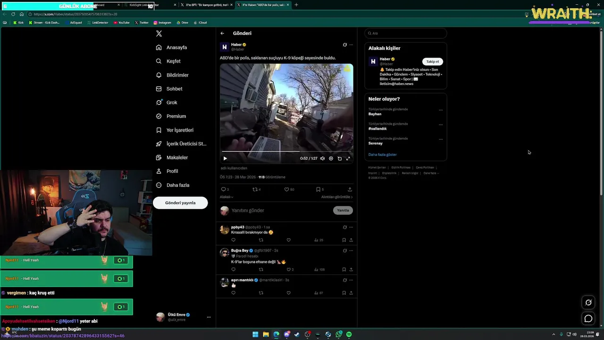Click the Gönderi yayınla button
This screenshot has width=604, height=340.
[180, 203]
